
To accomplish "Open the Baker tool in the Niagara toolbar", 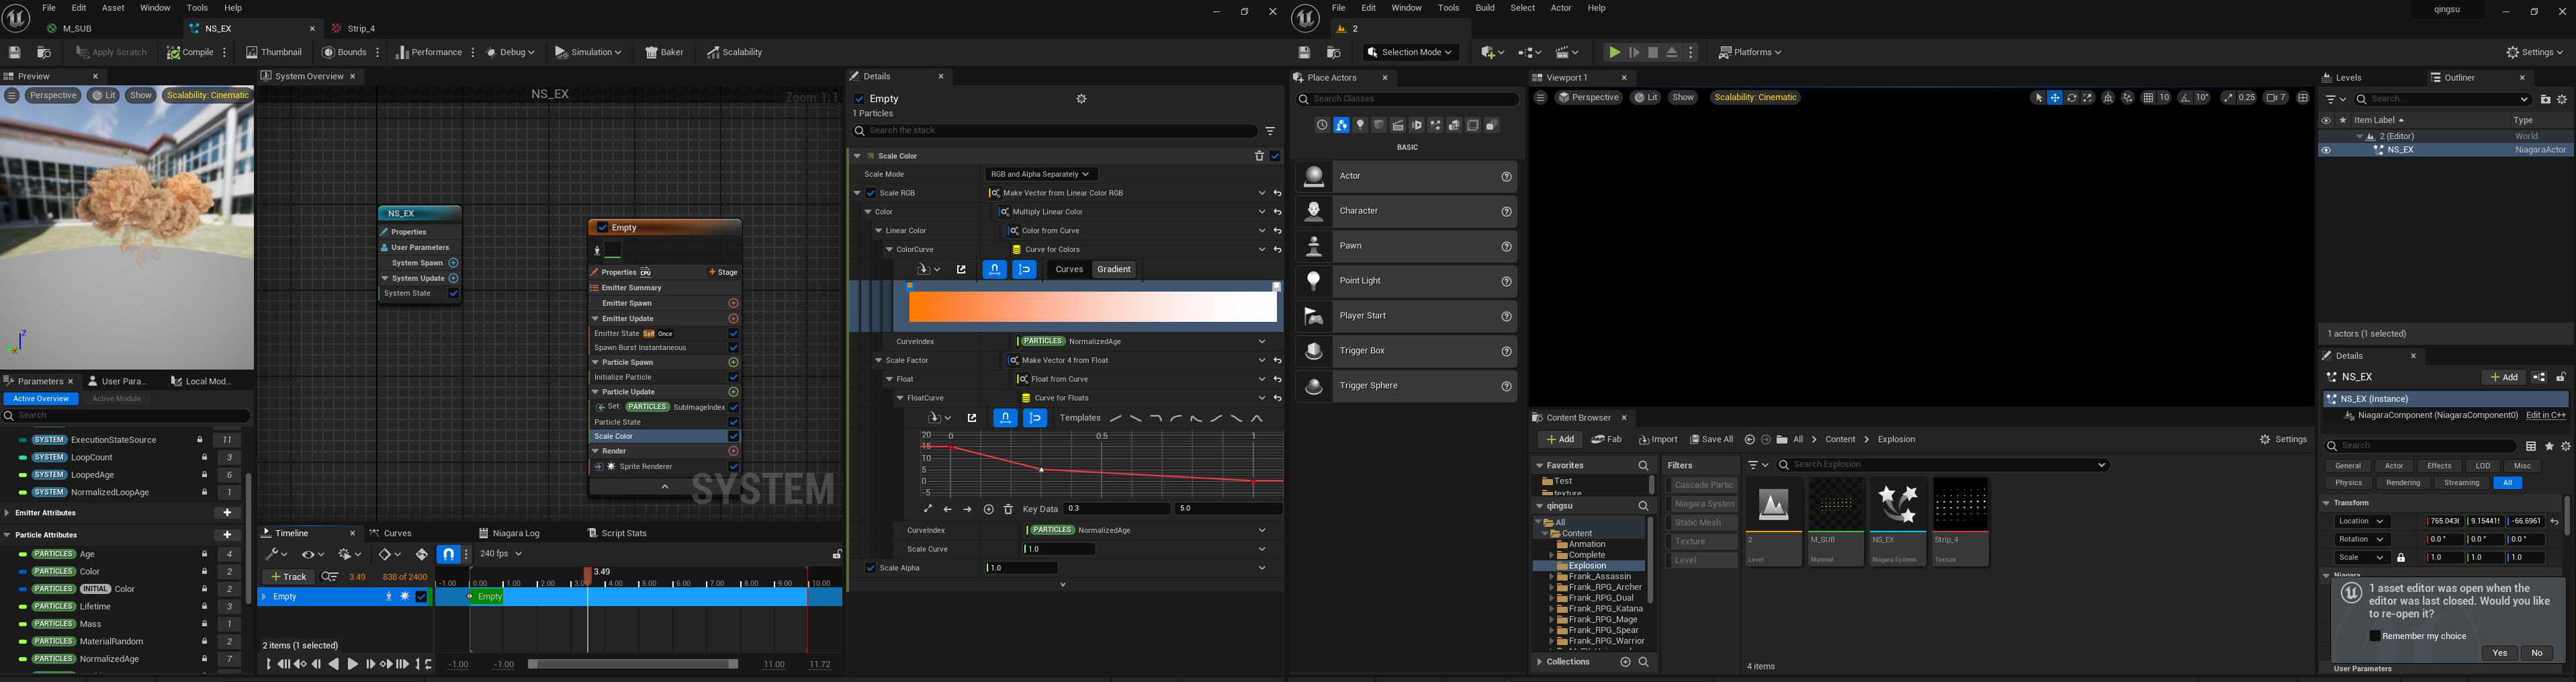I will 664,52.
